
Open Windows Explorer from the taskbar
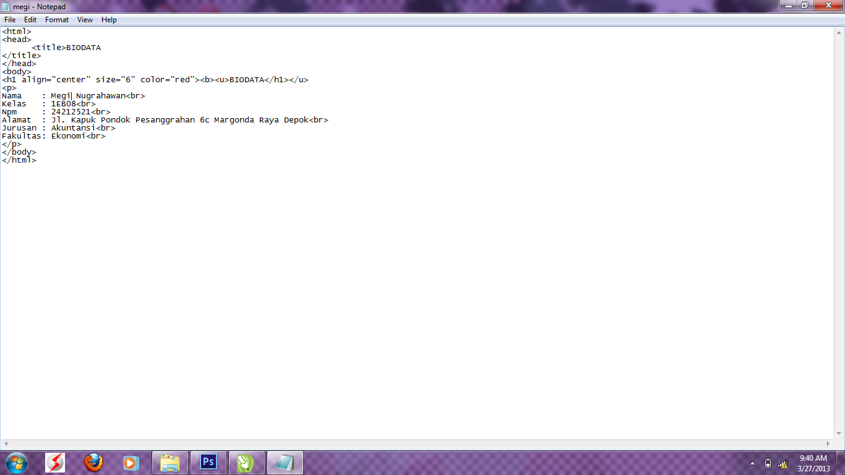(x=169, y=462)
